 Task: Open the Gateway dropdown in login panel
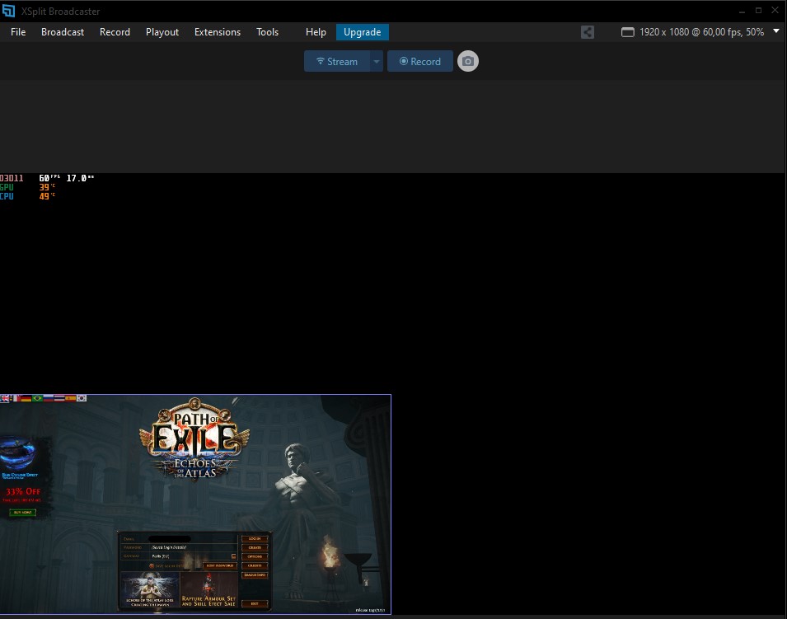pos(233,556)
